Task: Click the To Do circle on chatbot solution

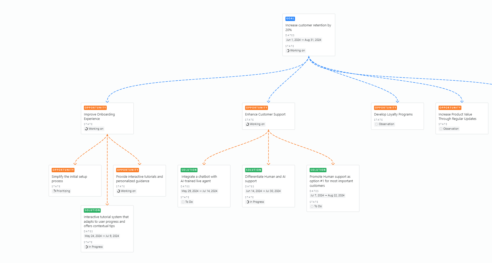Action: 183,202
